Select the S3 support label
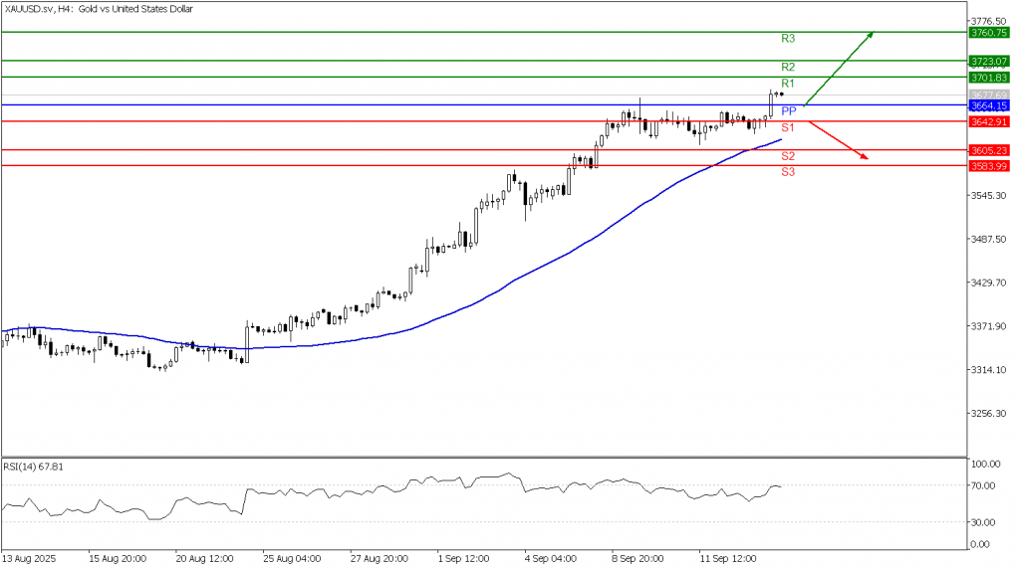The height and width of the screenshot is (568, 1020). click(x=788, y=172)
